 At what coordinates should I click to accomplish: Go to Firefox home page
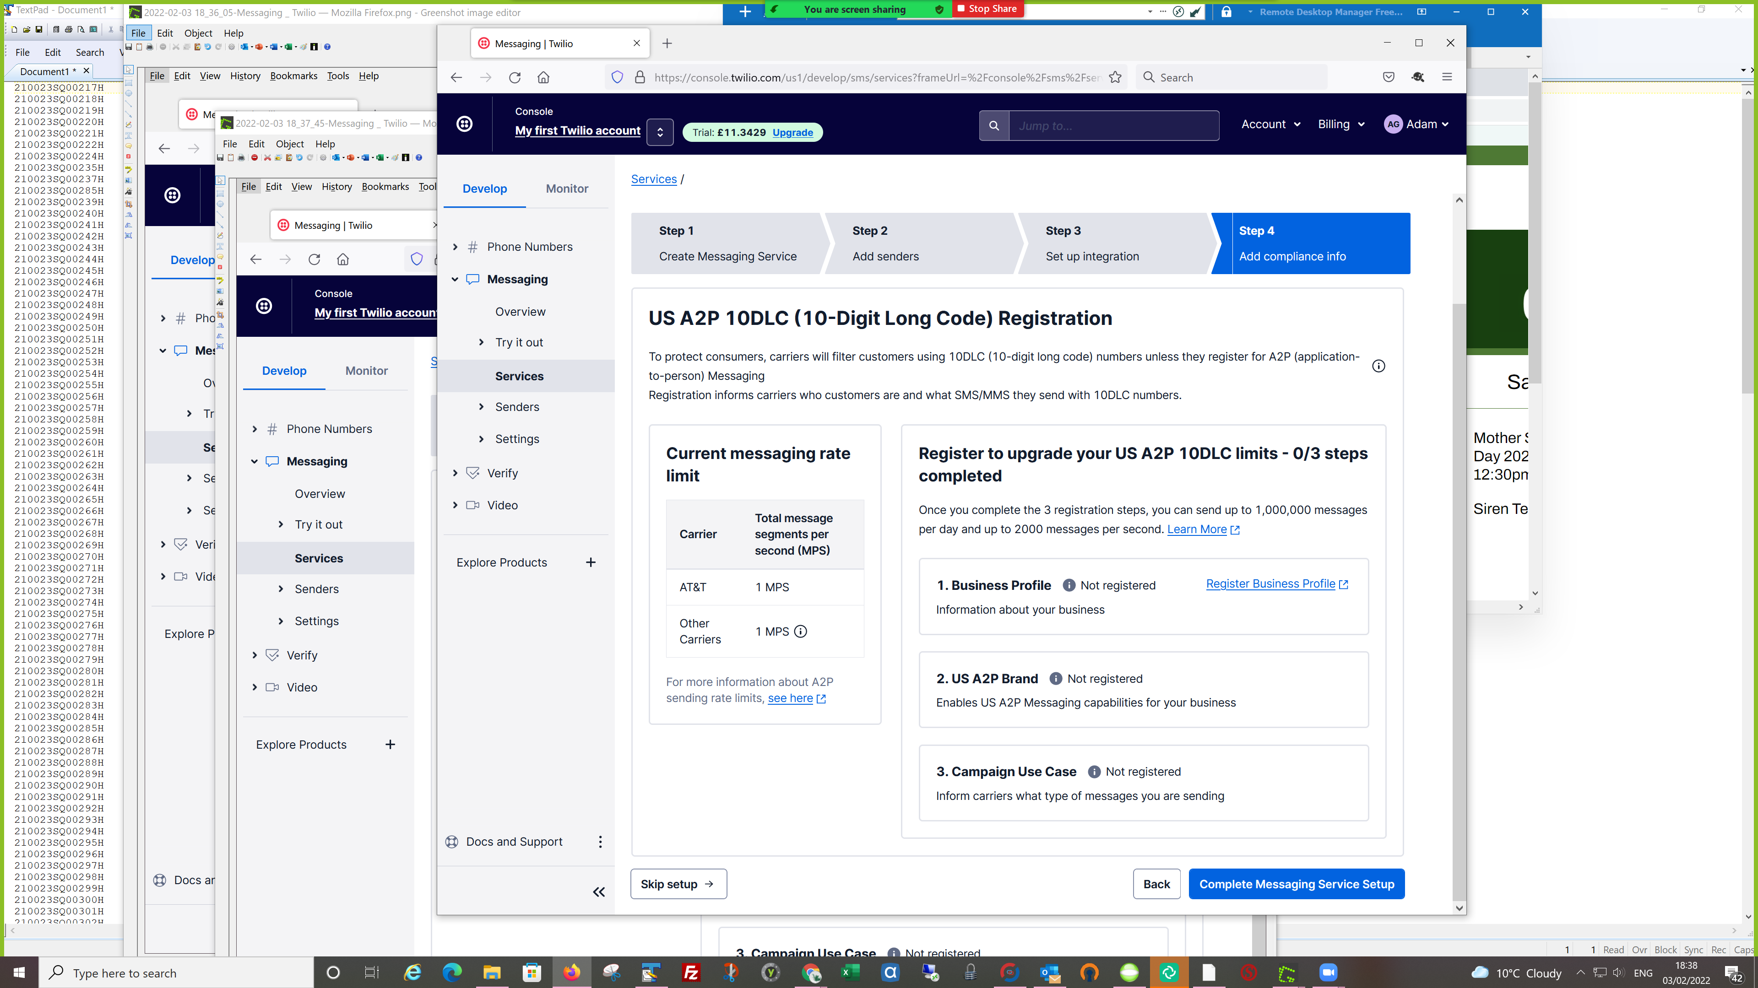543,77
